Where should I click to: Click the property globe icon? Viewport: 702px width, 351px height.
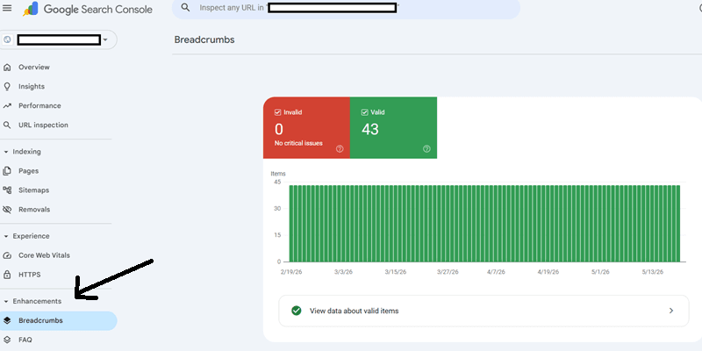click(7, 39)
